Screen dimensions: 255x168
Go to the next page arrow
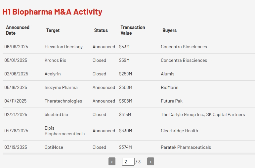pyautogui.click(x=150, y=161)
